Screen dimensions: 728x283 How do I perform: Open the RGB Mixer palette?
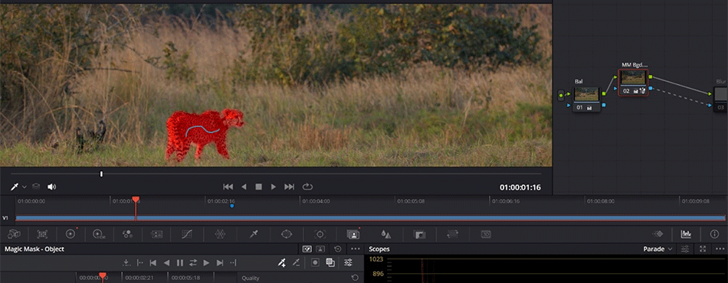128,234
